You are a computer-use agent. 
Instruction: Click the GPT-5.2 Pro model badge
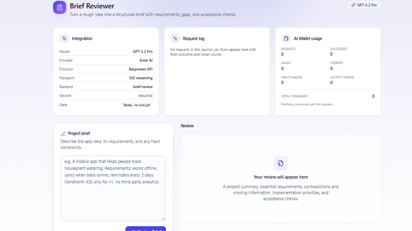pyautogui.click(x=364, y=5)
